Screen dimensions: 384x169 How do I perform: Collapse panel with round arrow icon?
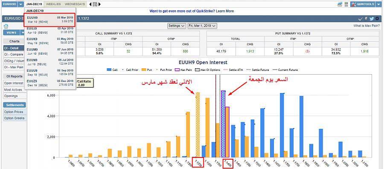pyautogui.click(x=378, y=19)
